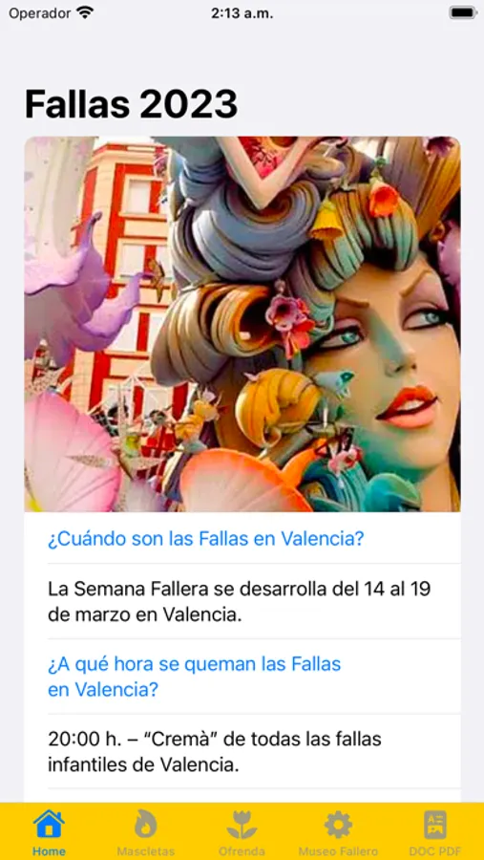
Task: Click the DOC PDF document icon
Action: (x=435, y=824)
